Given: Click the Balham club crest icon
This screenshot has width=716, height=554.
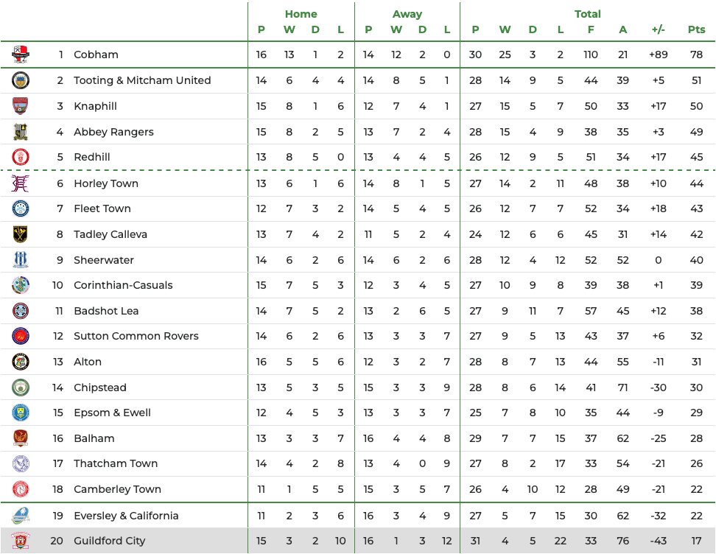Looking at the screenshot, I should (x=21, y=438).
